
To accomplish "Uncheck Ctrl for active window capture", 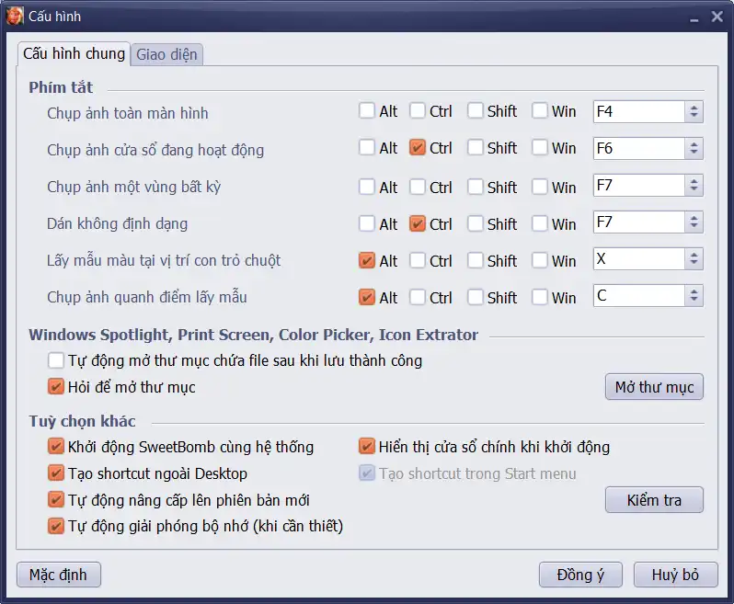I will 418,148.
